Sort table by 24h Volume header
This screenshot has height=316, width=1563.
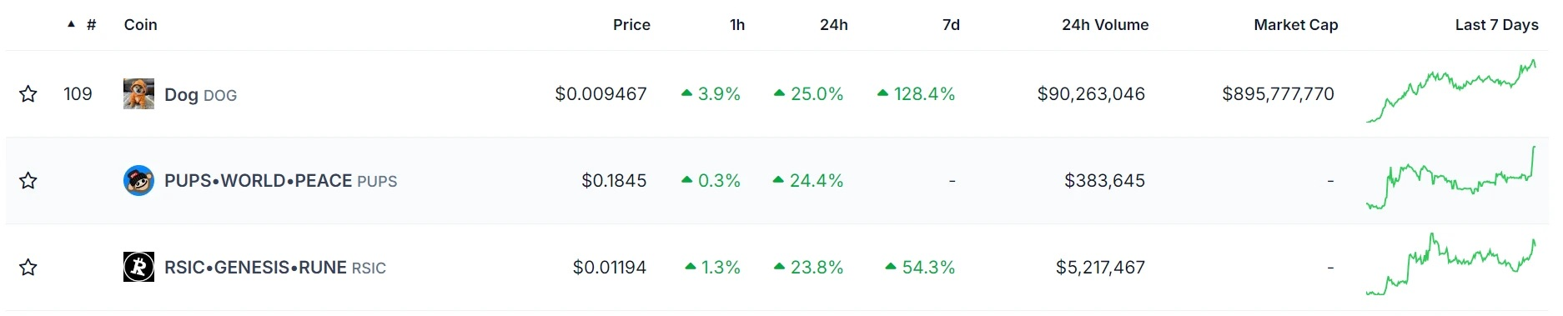coord(1105,25)
